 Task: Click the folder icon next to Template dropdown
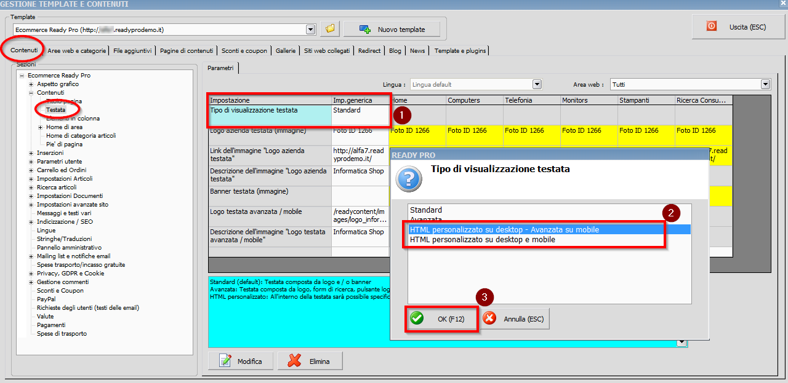pyautogui.click(x=330, y=29)
